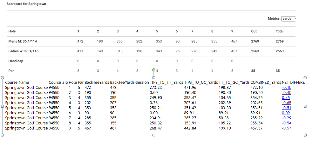
Task: Click the Ladies hole 9 value 457
Action: point(234,51)
